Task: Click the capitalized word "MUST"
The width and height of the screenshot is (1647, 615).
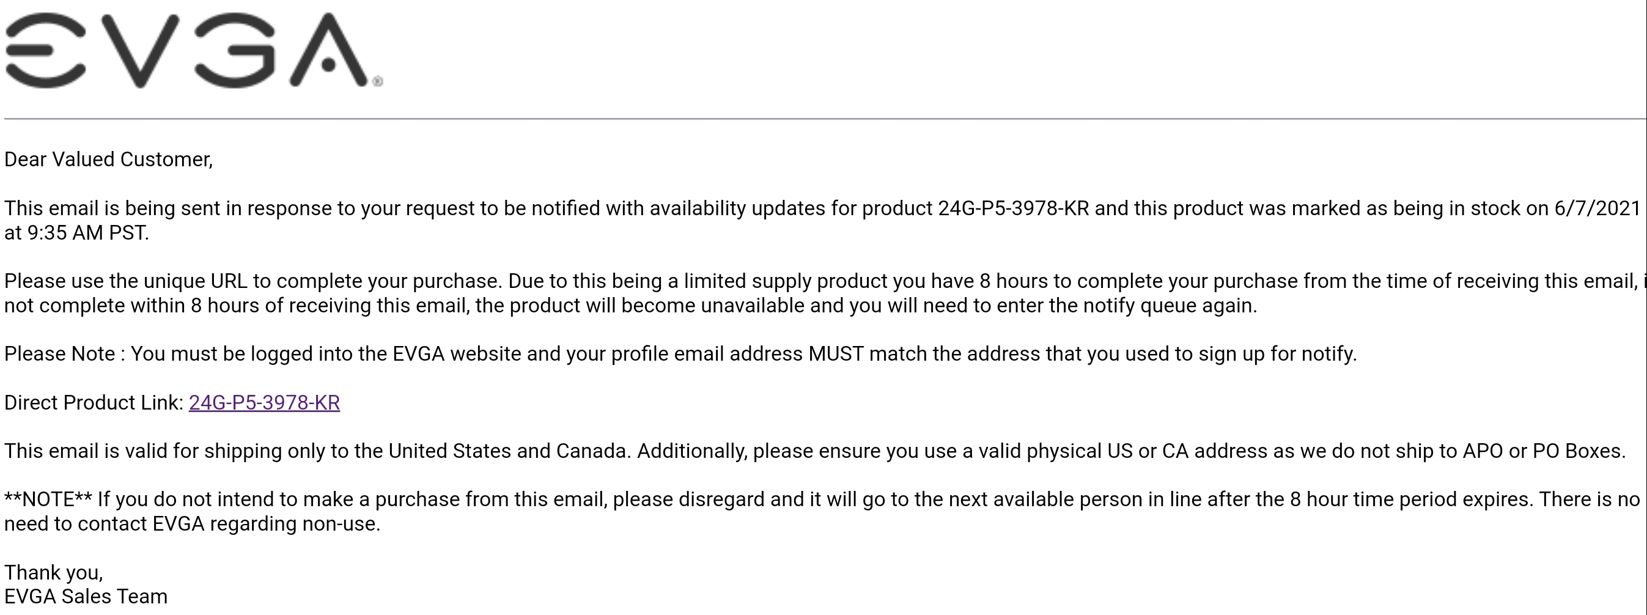Action: coord(836,354)
